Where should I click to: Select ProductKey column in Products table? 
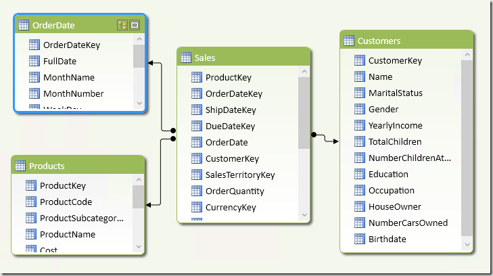[63, 186]
